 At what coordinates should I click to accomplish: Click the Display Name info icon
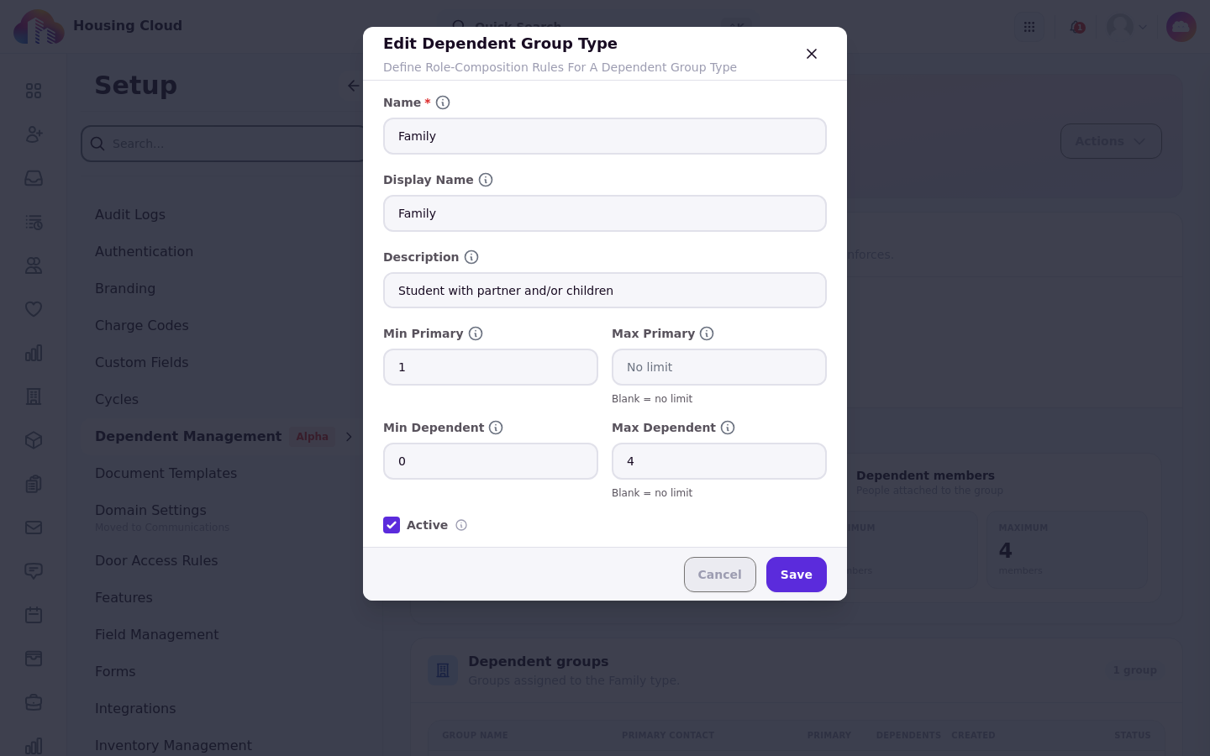point(486,180)
